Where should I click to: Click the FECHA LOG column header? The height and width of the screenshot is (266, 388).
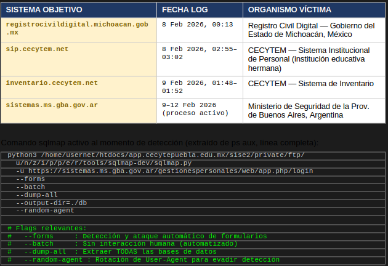(x=200, y=10)
